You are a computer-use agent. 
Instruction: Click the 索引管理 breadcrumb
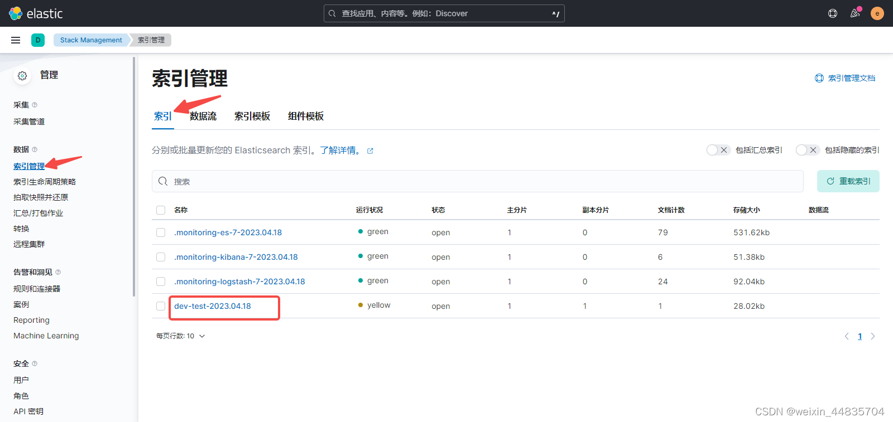click(x=151, y=40)
